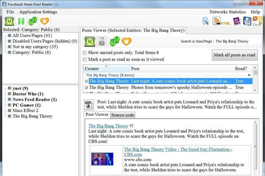Screen dimensions: 265x176
Task: Click the RSS feeds Gmail icon
Action: pyautogui.click(x=257, y=21)
